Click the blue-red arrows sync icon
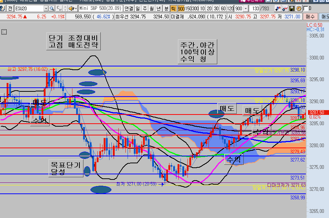 click(278, 8)
